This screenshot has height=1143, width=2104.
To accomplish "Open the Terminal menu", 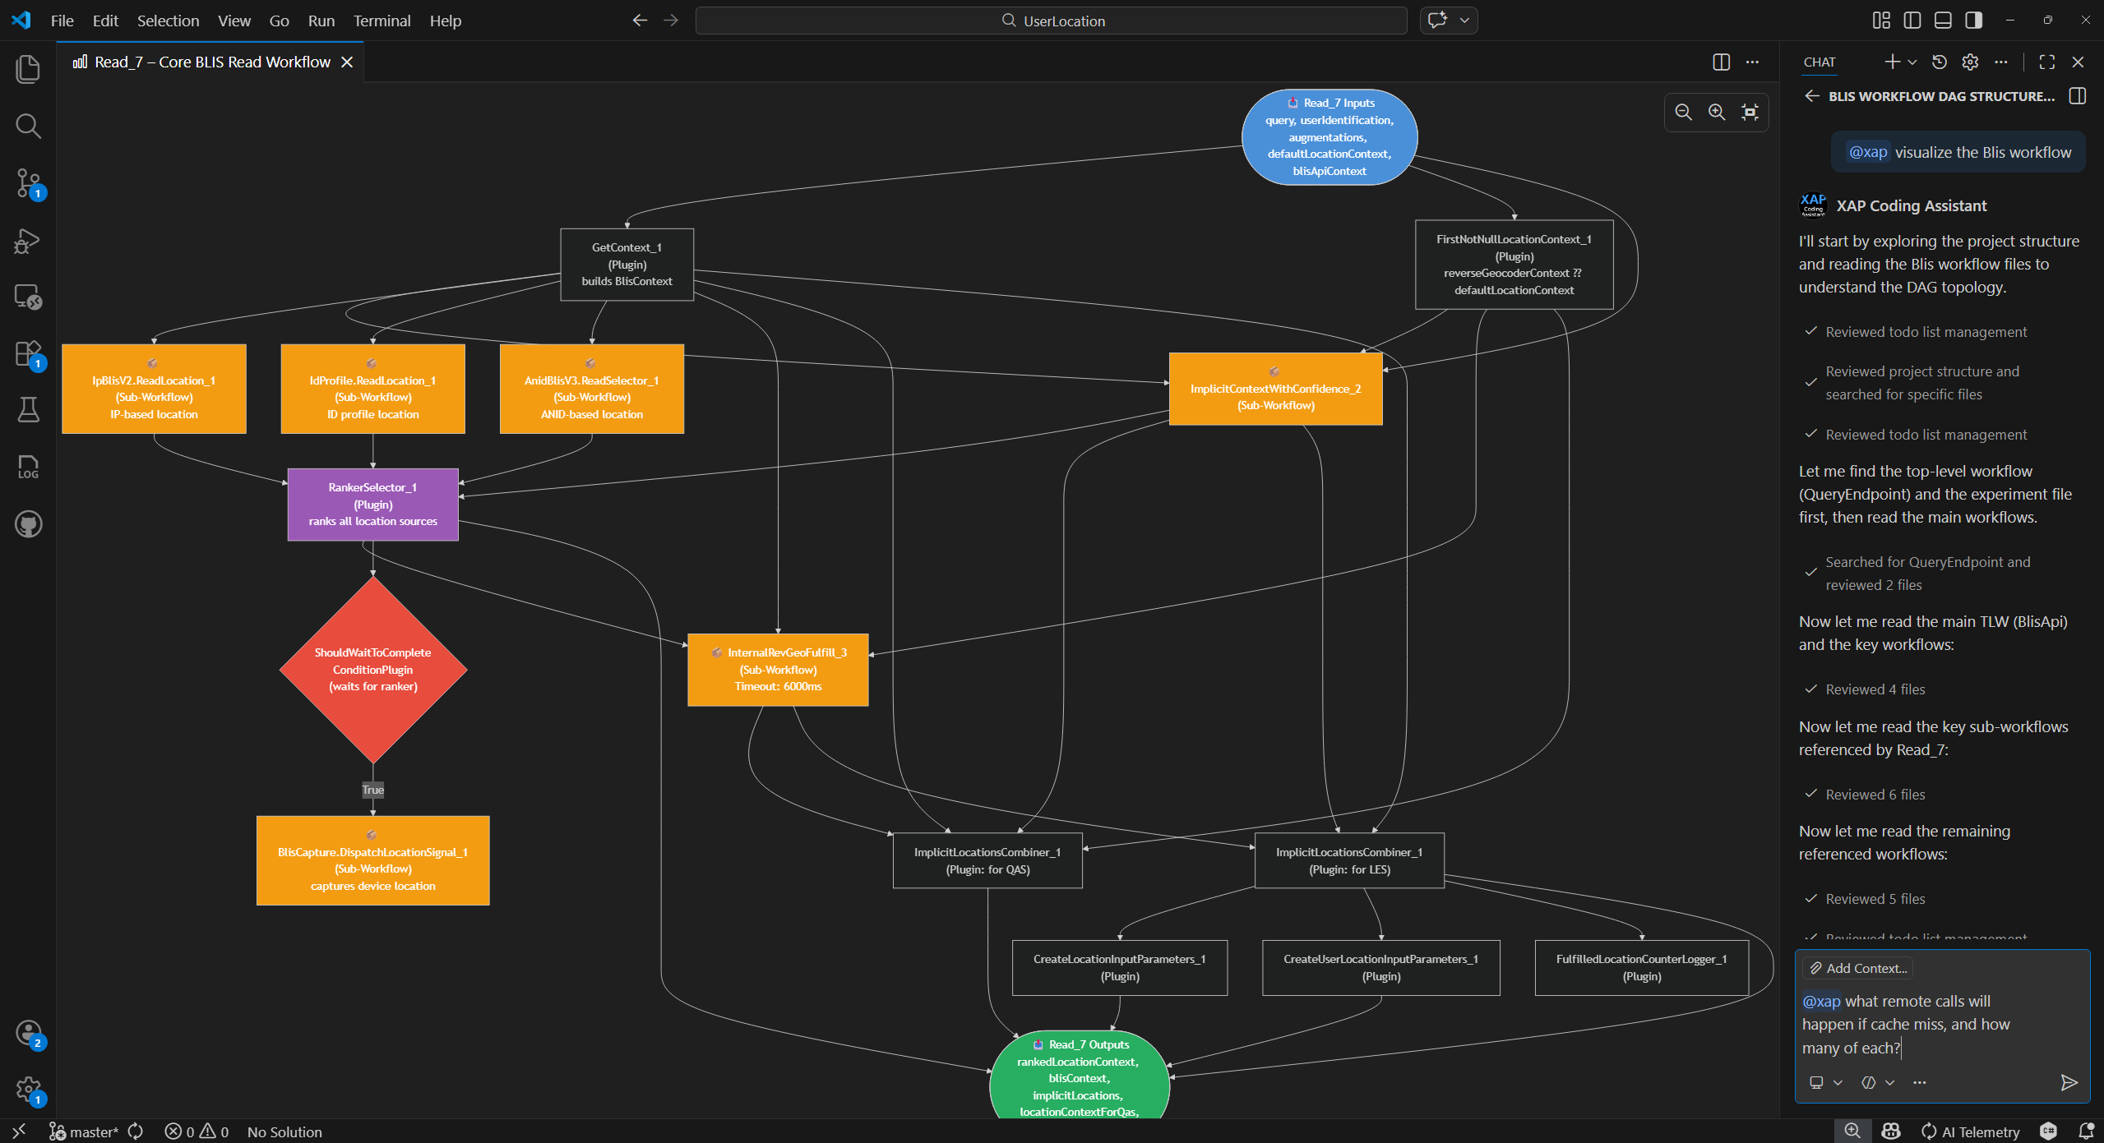I will [381, 21].
